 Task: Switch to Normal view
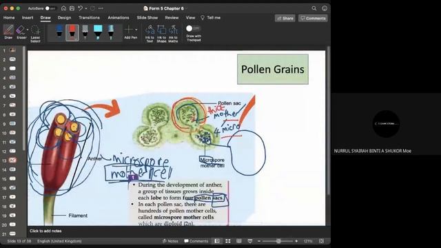(x=217, y=241)
